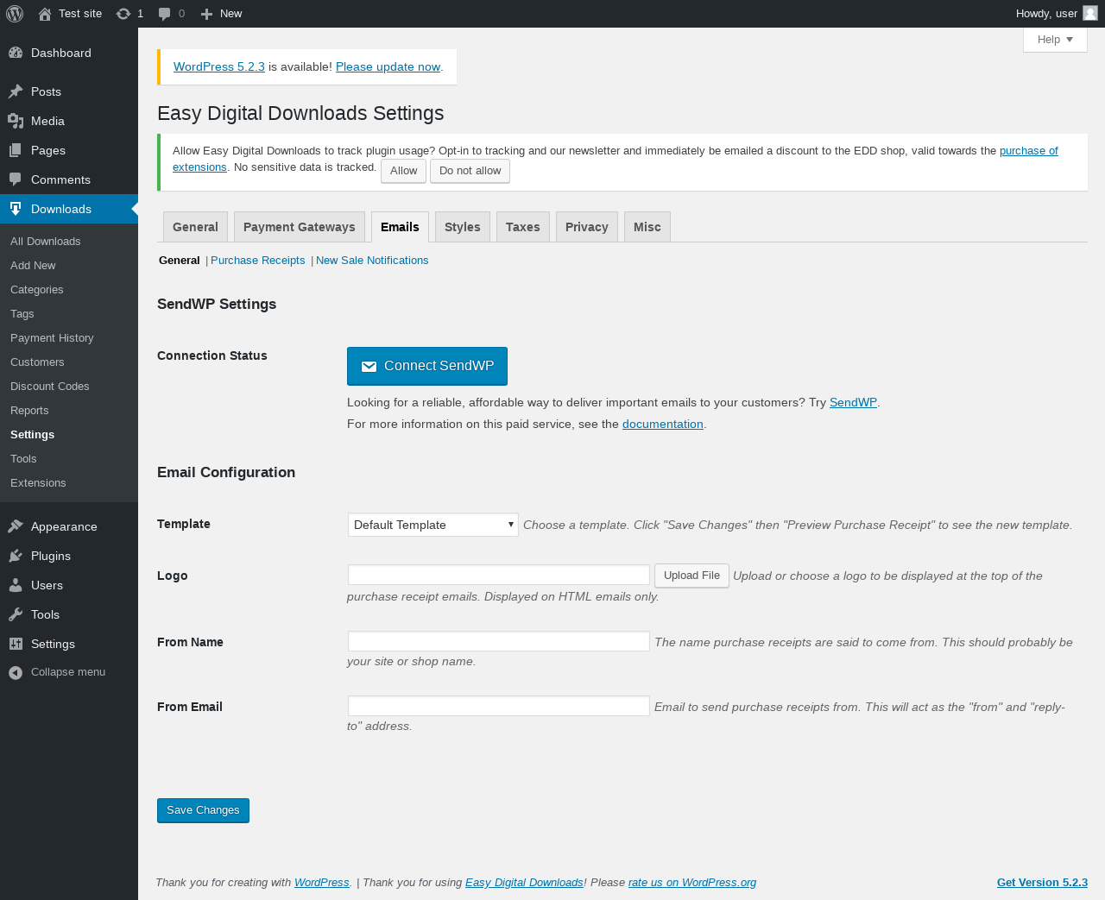Click the Appearance brush icon
Screen dimensions: 1105x900
tap(16, 526)
